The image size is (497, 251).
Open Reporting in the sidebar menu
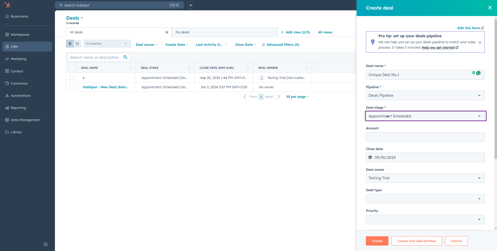[18, 108]
